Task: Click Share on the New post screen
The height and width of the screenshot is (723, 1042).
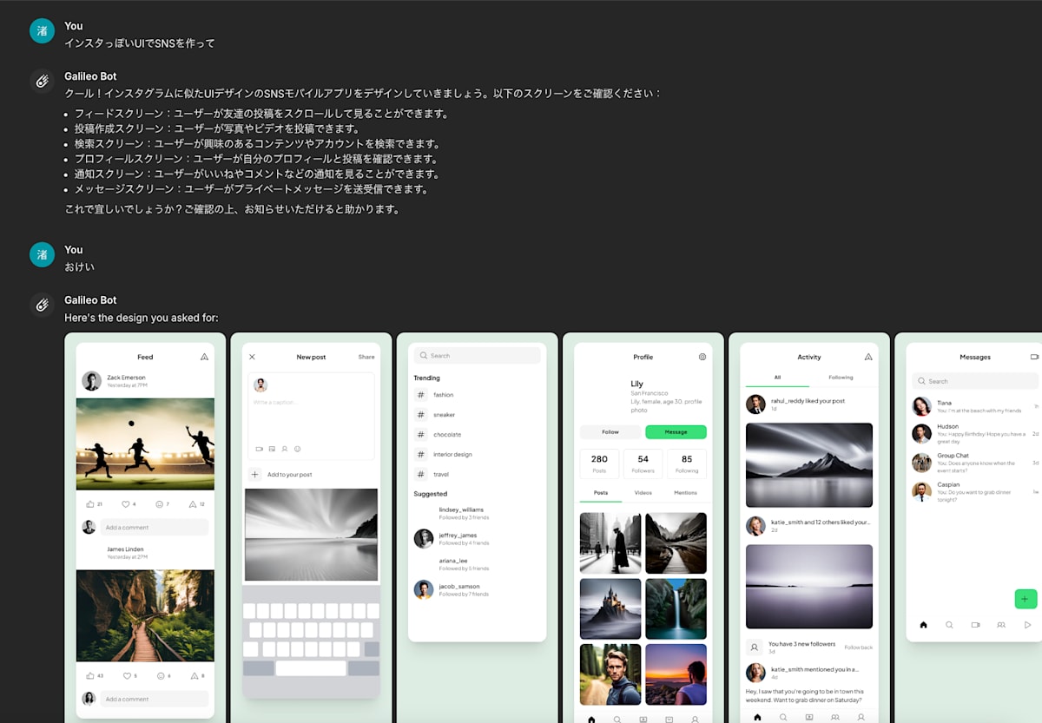Action: 366,357
